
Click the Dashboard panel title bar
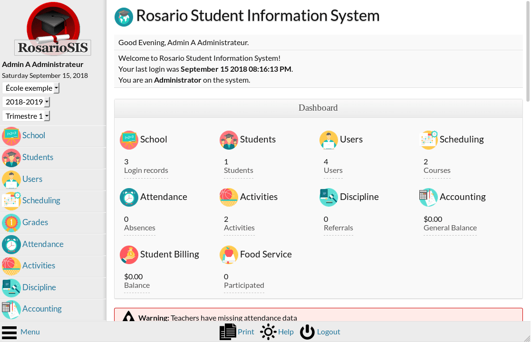tap(319, 108)
